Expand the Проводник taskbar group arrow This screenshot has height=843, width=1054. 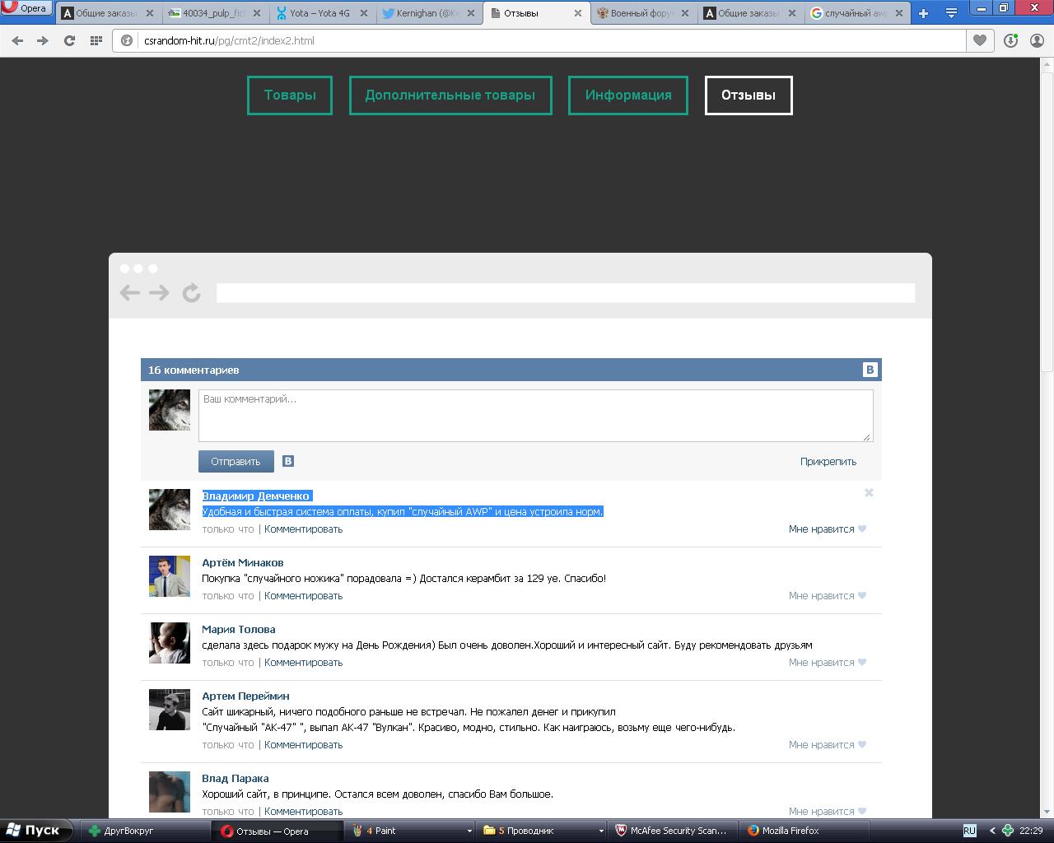click(601, 831)
